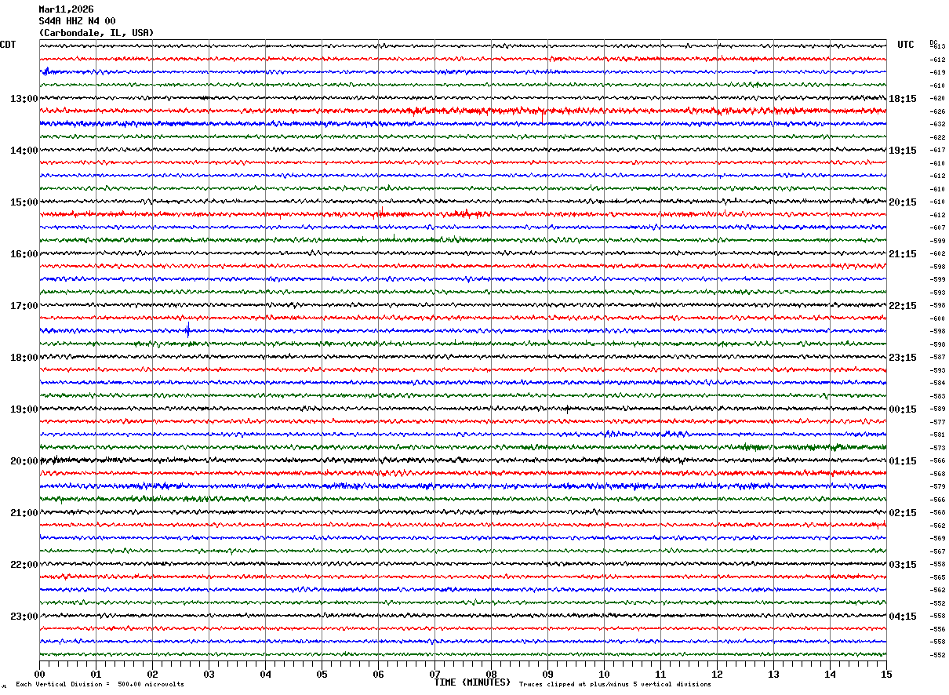Click the 20:15 UTC time label
This screenshot has height=695, width=949.
pos(903,202)
